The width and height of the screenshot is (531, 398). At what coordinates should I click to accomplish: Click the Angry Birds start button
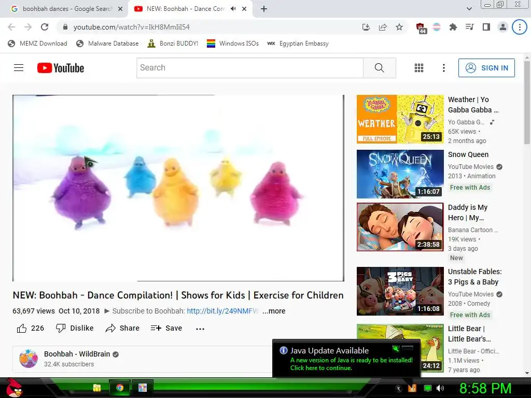[13, 388]
